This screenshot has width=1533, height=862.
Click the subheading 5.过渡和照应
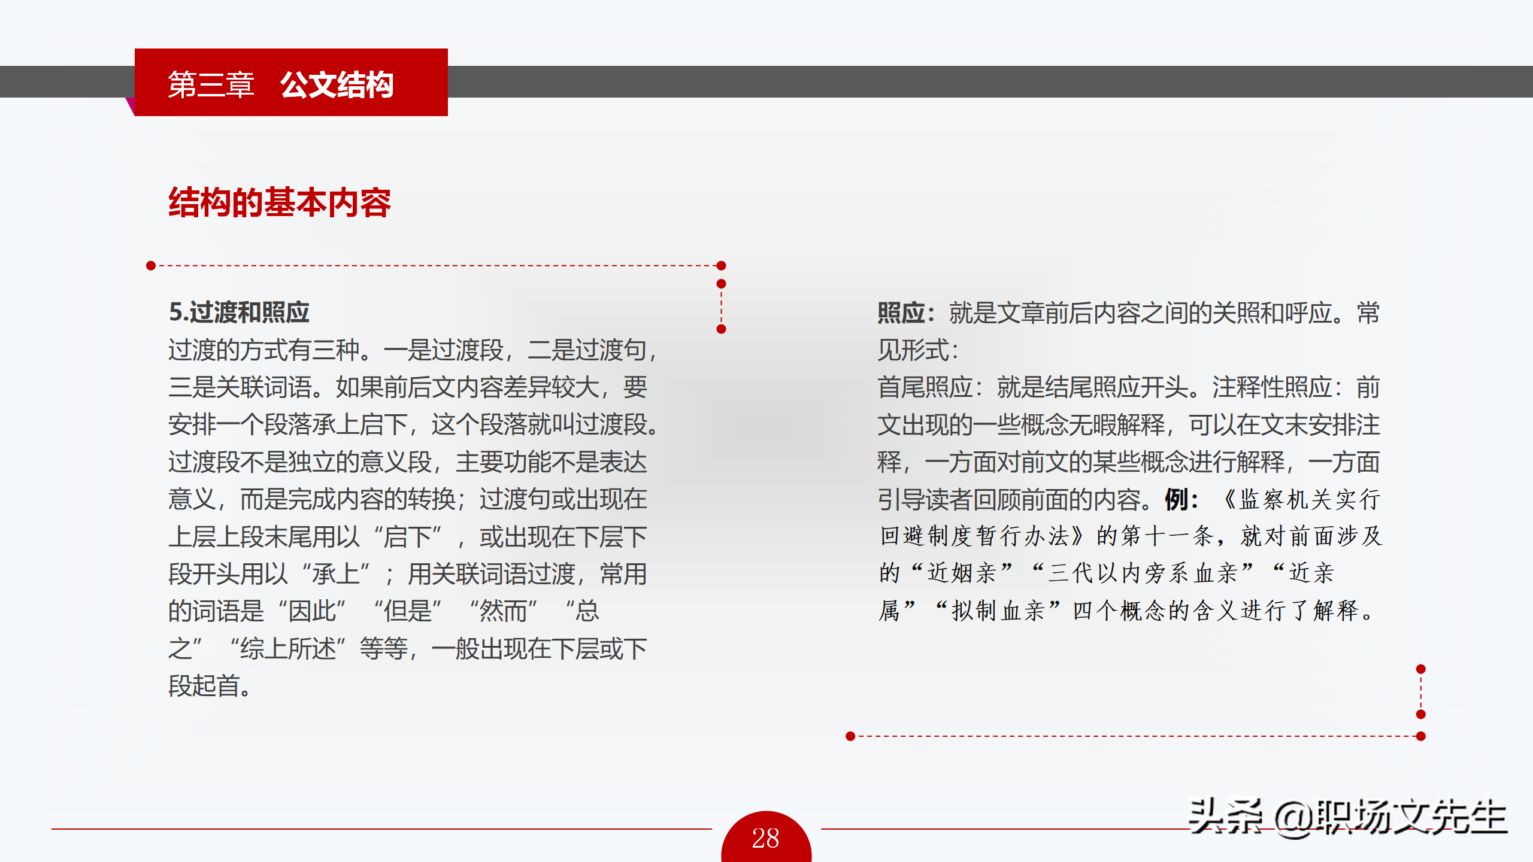(239, 312)
